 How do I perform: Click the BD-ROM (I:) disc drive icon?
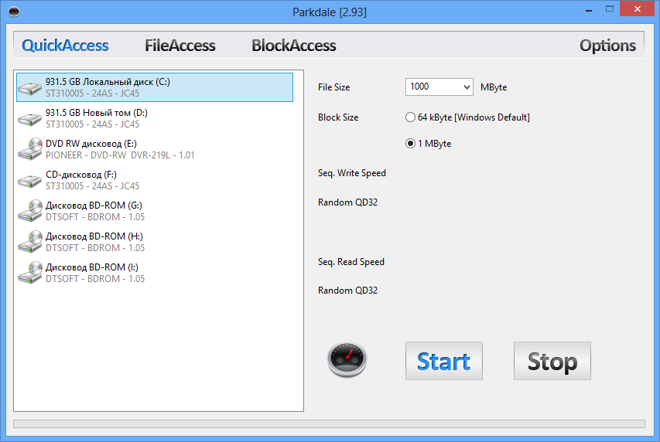click(30, 273)
